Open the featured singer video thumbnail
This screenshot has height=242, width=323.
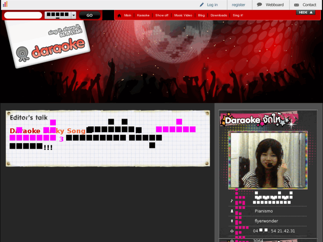click(268, 160)
